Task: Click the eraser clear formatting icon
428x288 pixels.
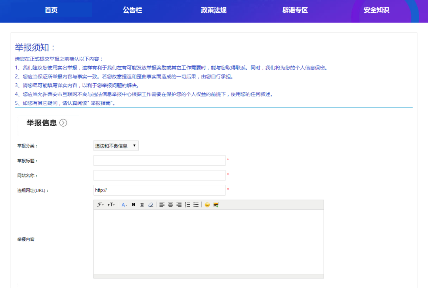Action: click(x=151, y=205)
